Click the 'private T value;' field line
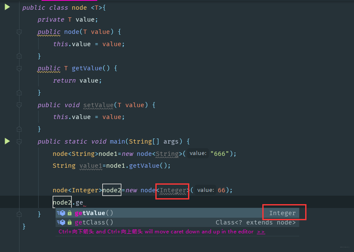Image resolution: width=354 pixels, height=252 pixels. coord(68,19)
